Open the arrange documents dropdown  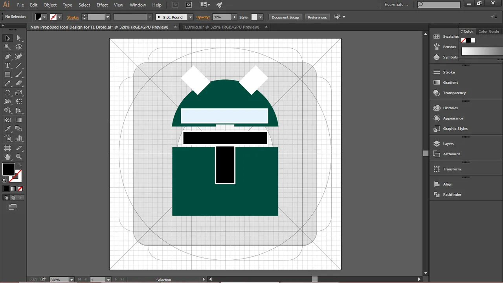pyautogui.click(x=205, y=5)
